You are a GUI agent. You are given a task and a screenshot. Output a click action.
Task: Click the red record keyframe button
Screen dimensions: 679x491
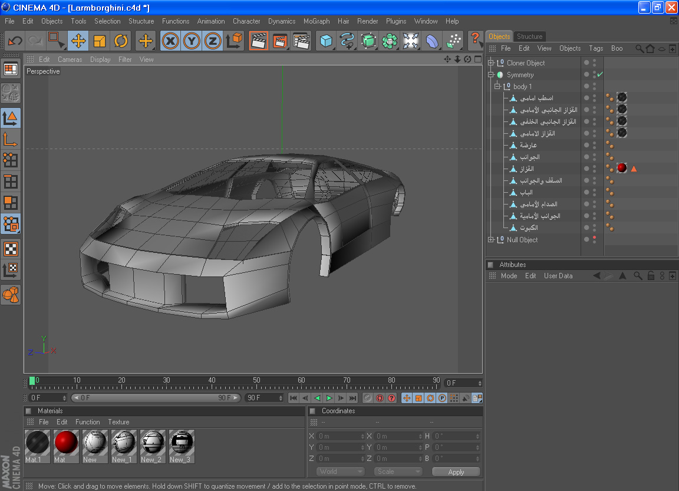[380, 398]
